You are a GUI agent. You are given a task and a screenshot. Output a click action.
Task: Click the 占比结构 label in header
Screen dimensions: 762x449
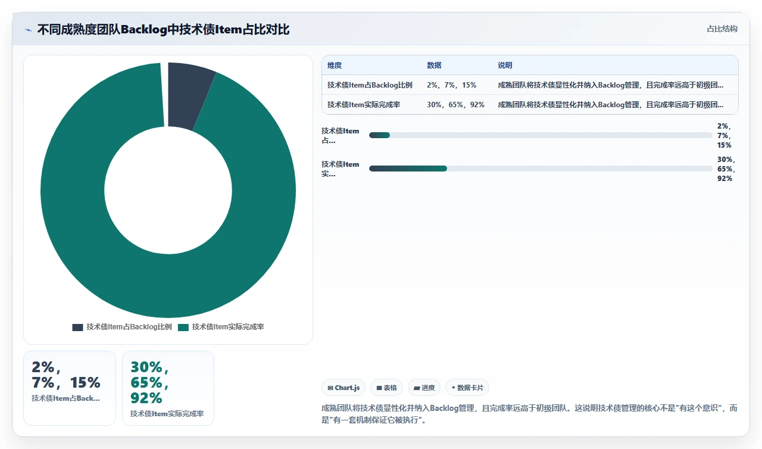tap(722, 29)
